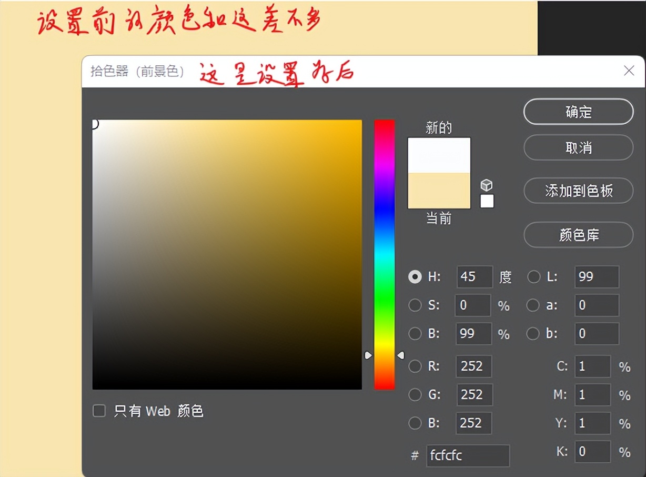Select the H hue radio button
The width and height of the screenshot is (646, 477).
(415, 277)
